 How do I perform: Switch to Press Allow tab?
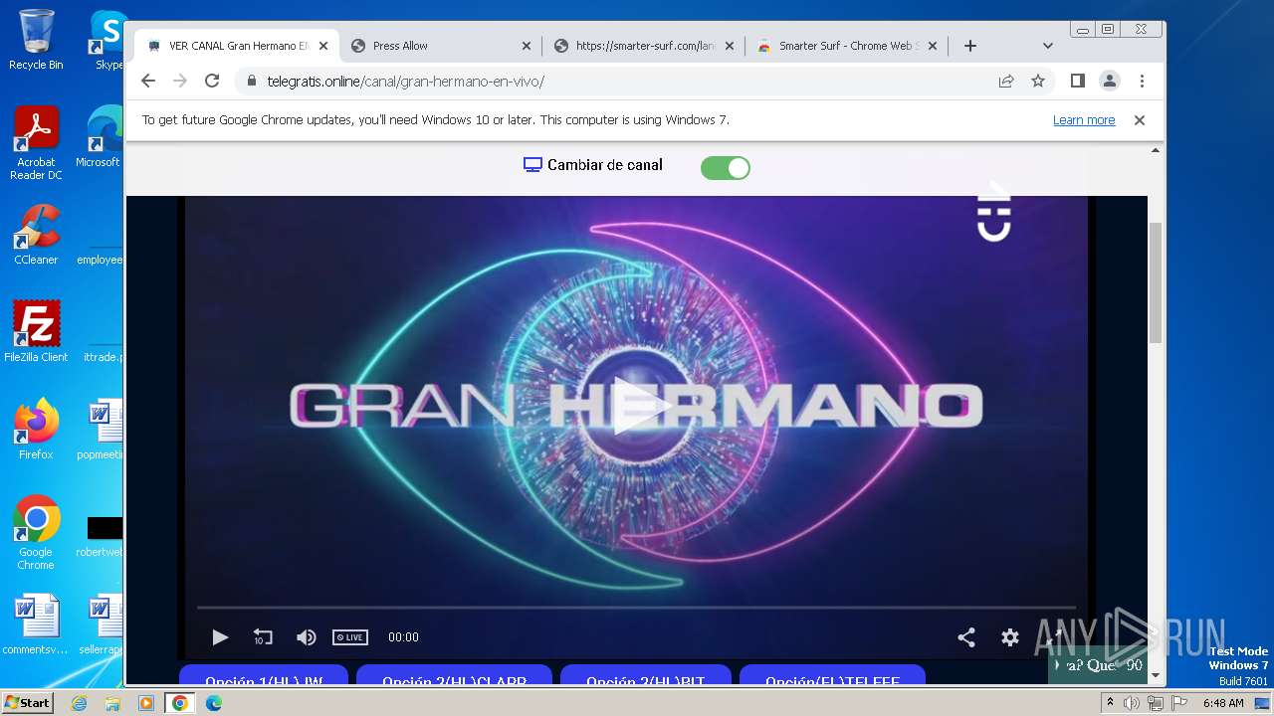click(441, 46)
